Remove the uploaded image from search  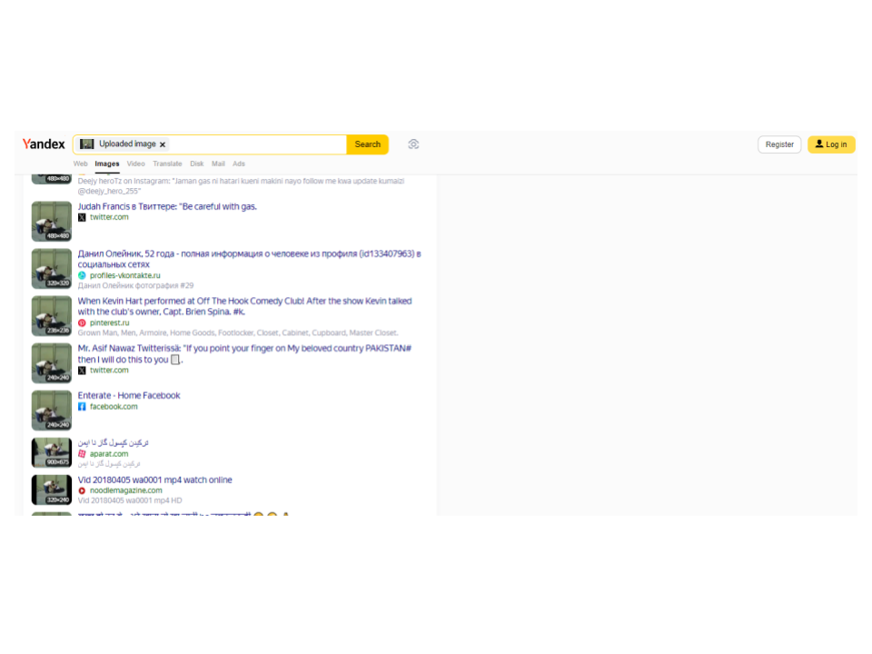click(x=163, y=144)
